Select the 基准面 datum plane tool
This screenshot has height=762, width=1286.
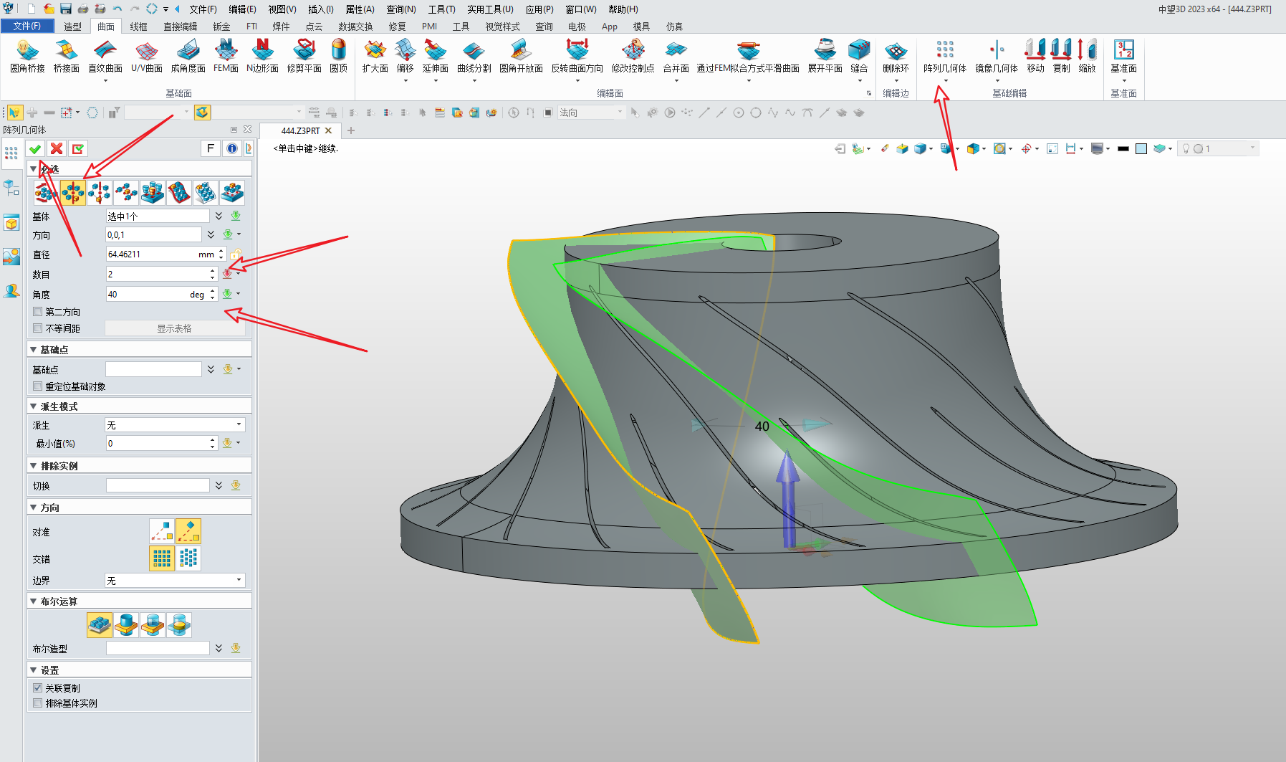(1123, 50)
